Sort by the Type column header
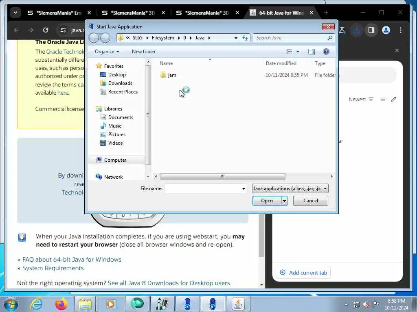Image resolution: width=417 pixels, height=312 pixels. click(x=320, y=63)
